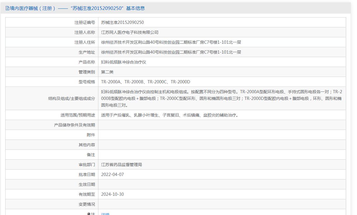Click the 备注 label cell
The height and width of the screenshot is (215, 357).
coord(52,155)
